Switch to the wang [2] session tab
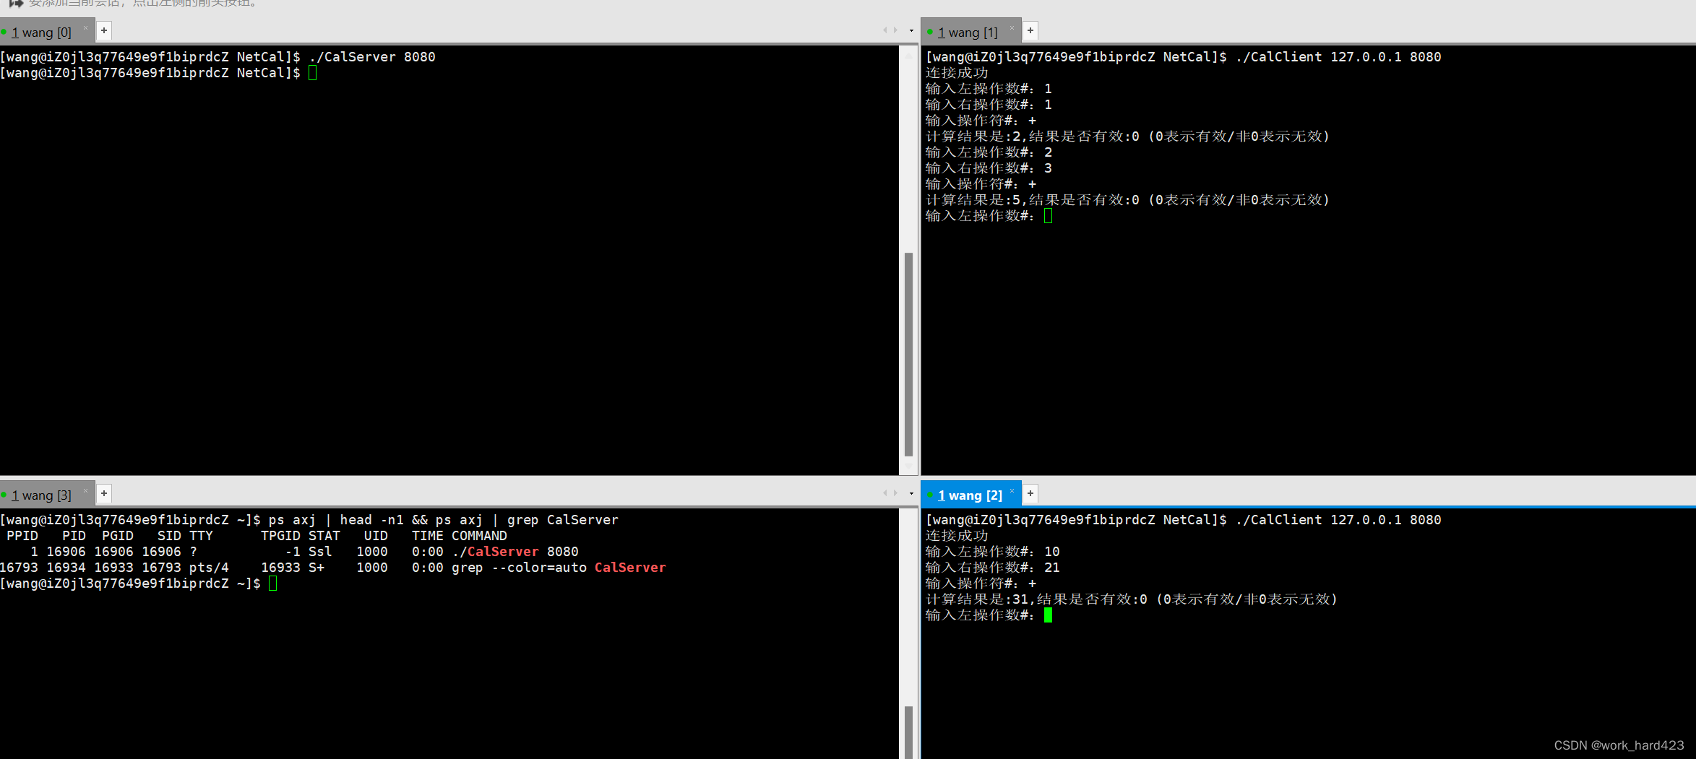Screen dimensions: 1696x759 point(970,495)
